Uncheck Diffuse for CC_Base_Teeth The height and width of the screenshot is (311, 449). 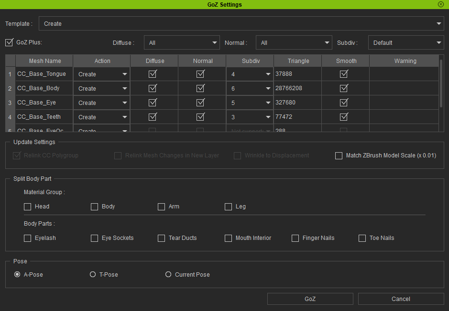(x=153, y=117)
